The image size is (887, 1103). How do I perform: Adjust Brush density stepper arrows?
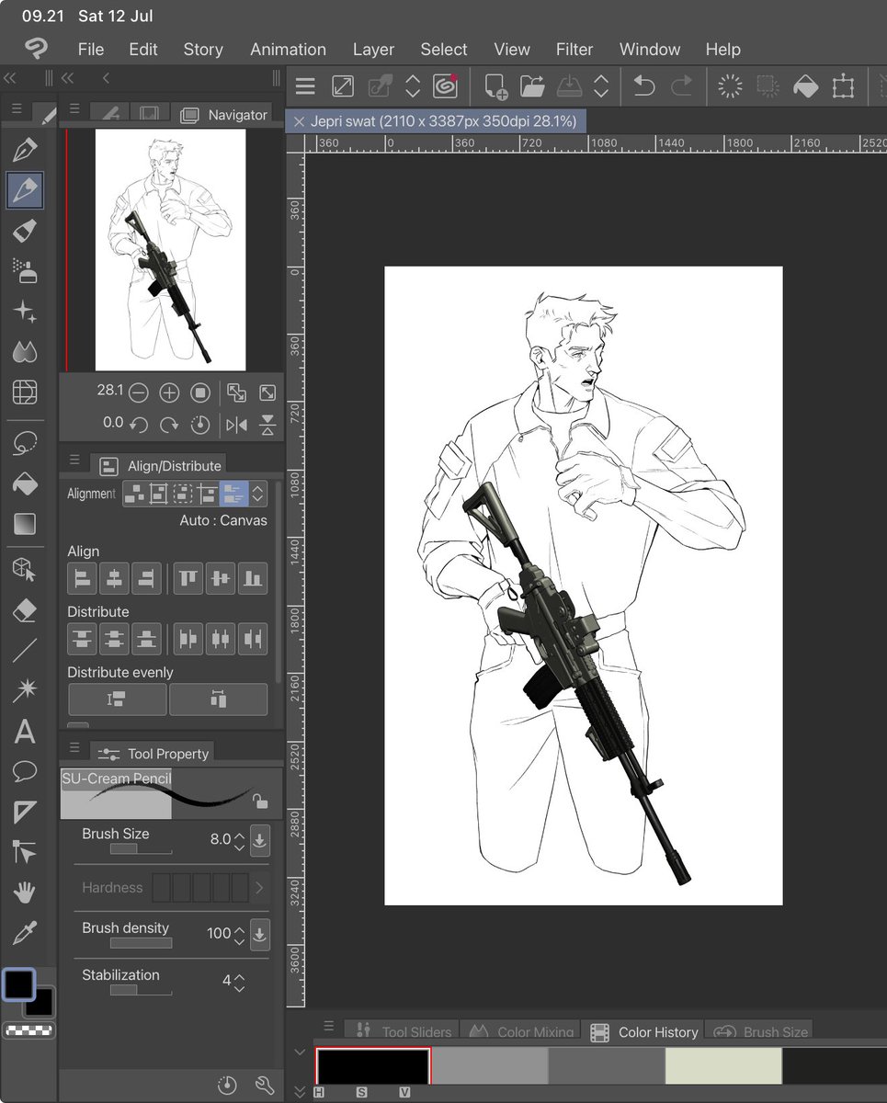point(239,934)
